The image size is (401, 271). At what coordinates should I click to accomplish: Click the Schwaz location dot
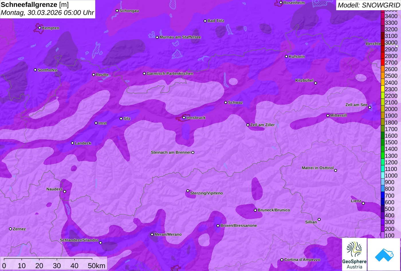tap(225, 102)
